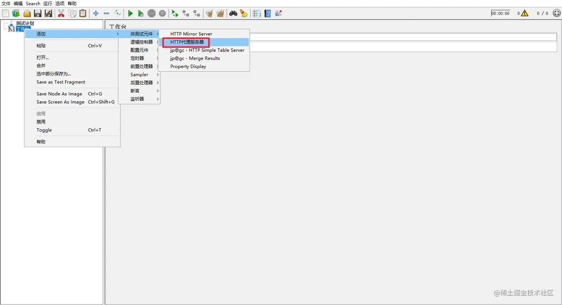The width and height of the screenshot is (562, 305).
Task: Open the 运行 menu
Action: pos(48,3)
